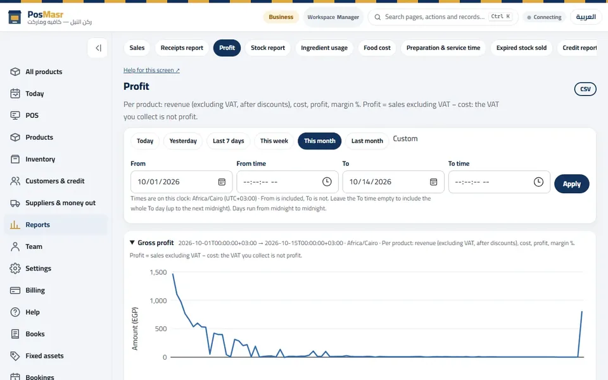Open the Expired stock sold tab
Screen dimensions: 608x380
point(521,47)
